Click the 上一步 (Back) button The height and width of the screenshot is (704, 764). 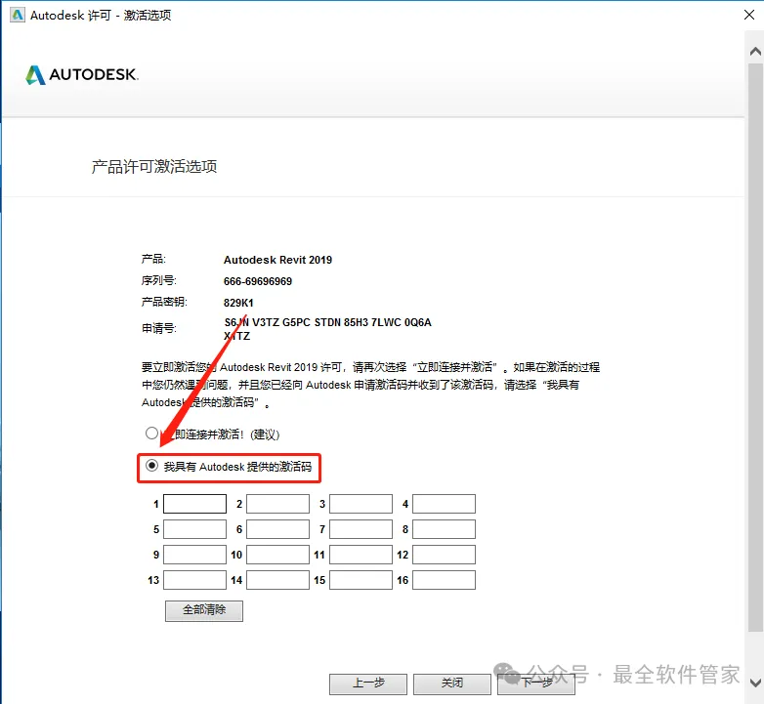tap(368, 683)
